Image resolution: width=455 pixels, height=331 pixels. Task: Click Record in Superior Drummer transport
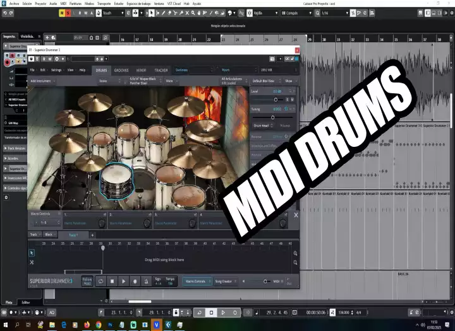(135, 281)
